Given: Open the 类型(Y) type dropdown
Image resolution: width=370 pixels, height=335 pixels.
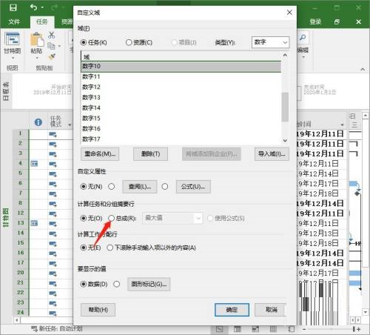Looking at the screenshot, I should [x=270, y=42].
